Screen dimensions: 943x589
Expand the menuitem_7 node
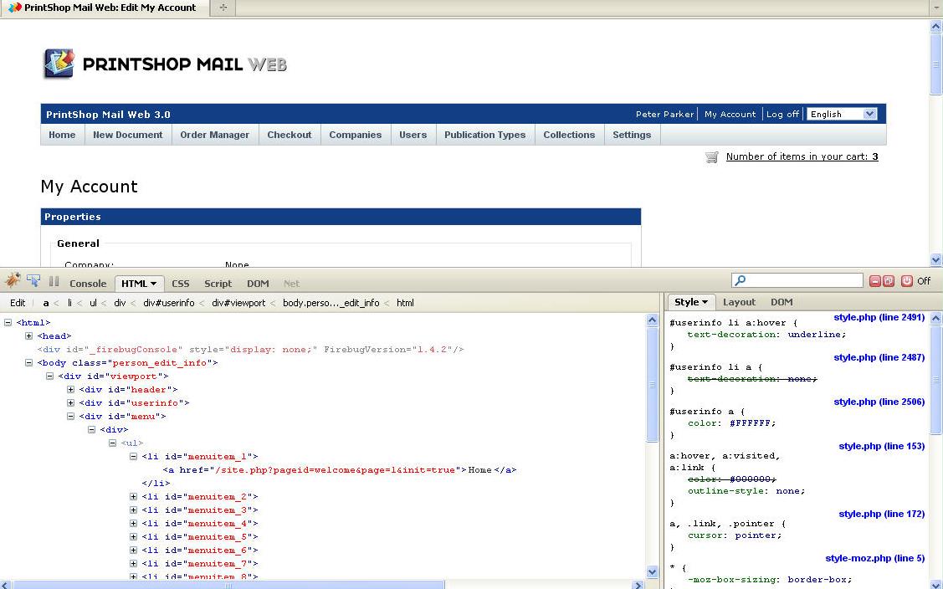click(x=134, y=564)
